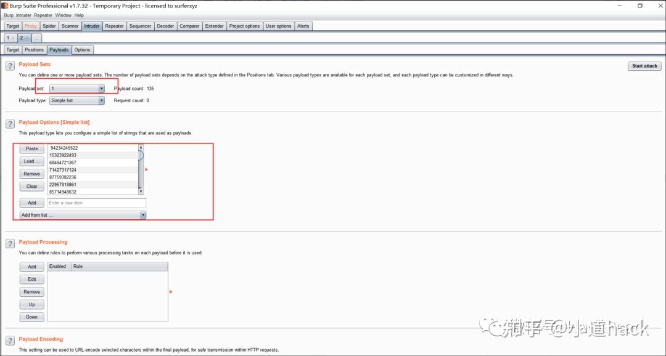Click the Enter a new item field
Screen dimensions: 666x356
(96, 203)
